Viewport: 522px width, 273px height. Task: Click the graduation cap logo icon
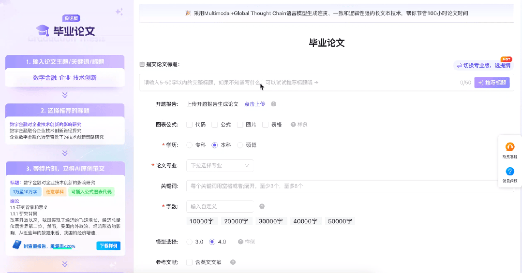pyautogui.click(x=43, y=30)
